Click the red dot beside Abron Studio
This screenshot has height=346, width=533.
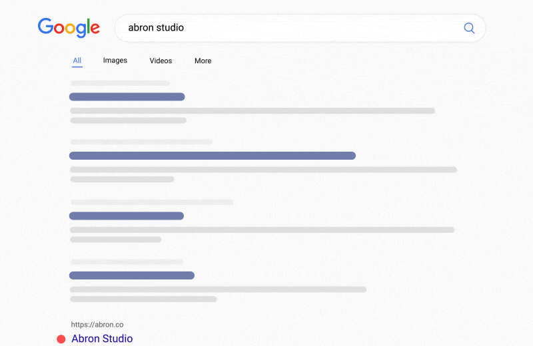(x=61, y=339)
